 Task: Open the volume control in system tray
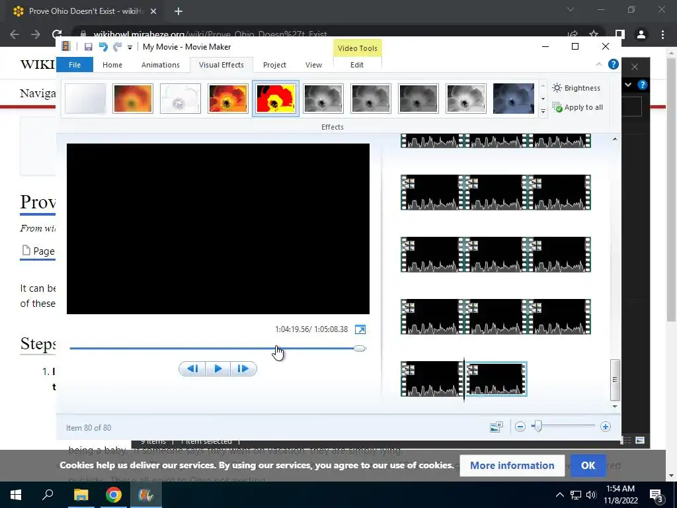coord(591,495)
